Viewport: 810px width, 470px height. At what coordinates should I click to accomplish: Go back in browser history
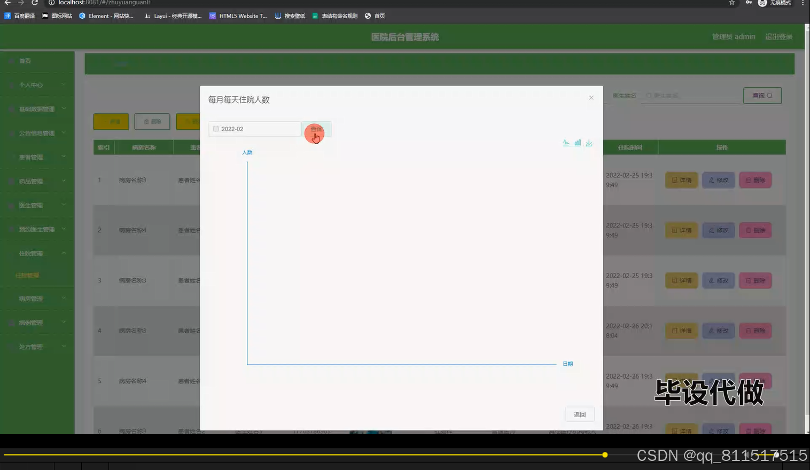coord(7,3)
